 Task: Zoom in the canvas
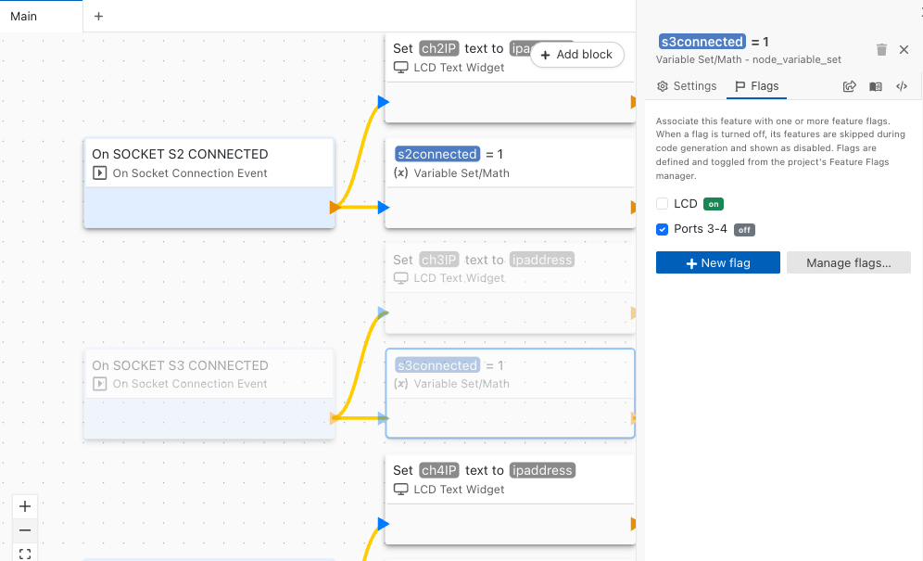pos(25,506)
